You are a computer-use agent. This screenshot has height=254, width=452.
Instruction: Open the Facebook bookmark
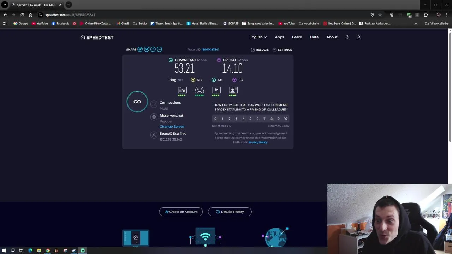(60, 24)
